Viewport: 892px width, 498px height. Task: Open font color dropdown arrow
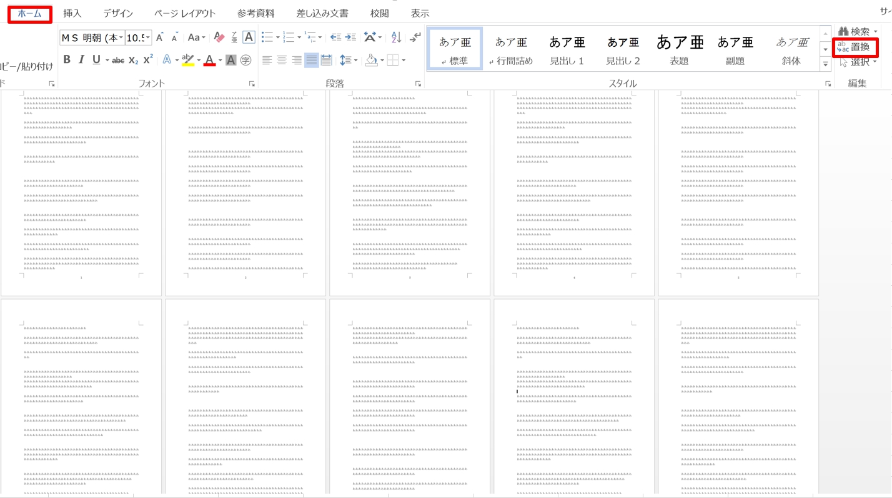(x=220, y=61)
